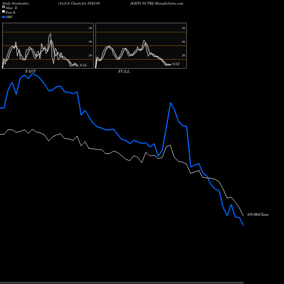Click the 'Daily Stochastics' title text
Viewport: 284px width, 284px height.
pos(15,3)
